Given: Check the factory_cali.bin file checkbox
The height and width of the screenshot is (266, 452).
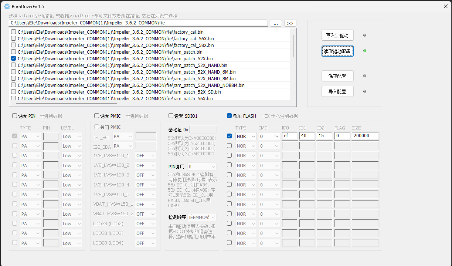Looking at the screenshot, I should 14,32.
